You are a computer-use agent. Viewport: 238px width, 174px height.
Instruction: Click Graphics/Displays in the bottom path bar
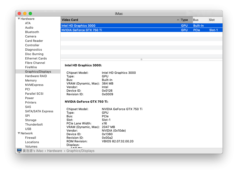tap(81, 151)
